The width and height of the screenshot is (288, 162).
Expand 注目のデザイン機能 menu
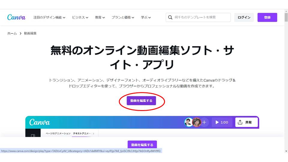[x=49, y=17]
